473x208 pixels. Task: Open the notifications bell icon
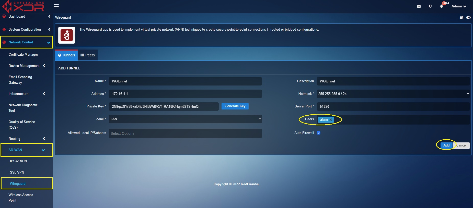(x=441, y=6)
